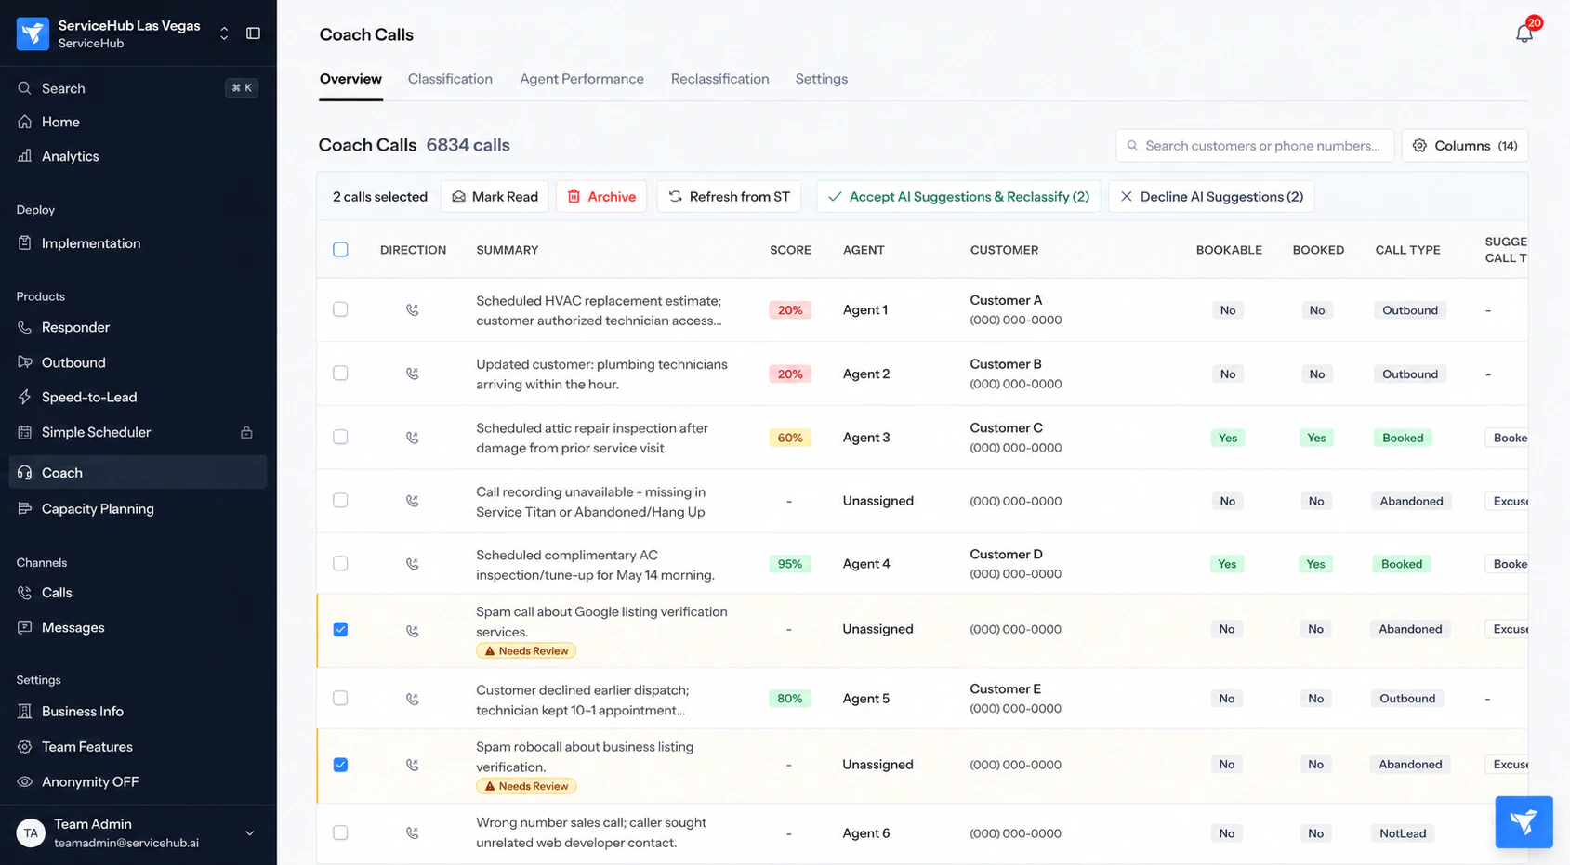Click the call direction icon for Customer C
The width and height of the screenshot is (1570, 865).
412,438
